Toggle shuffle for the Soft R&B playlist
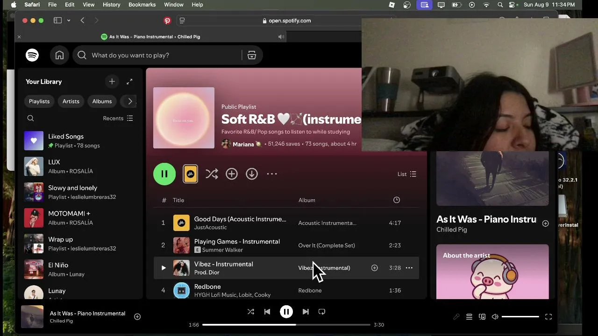The image size is (598, 336). [212, 174]
